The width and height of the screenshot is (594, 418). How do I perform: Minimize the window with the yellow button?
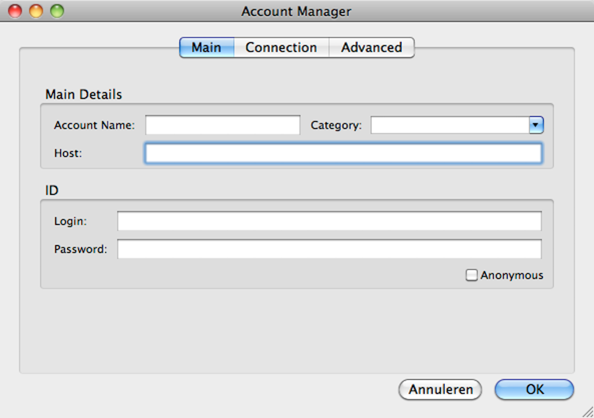coord(36,11)
